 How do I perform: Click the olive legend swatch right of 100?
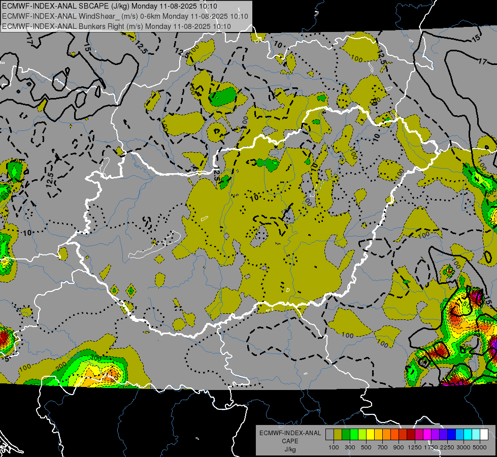338,434
